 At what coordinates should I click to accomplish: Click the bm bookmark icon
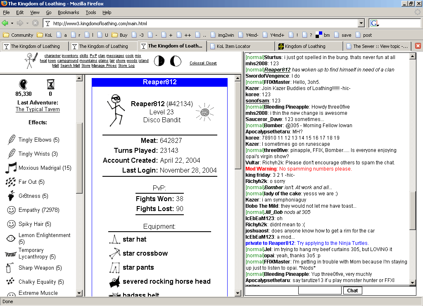(x=319, y=35)
